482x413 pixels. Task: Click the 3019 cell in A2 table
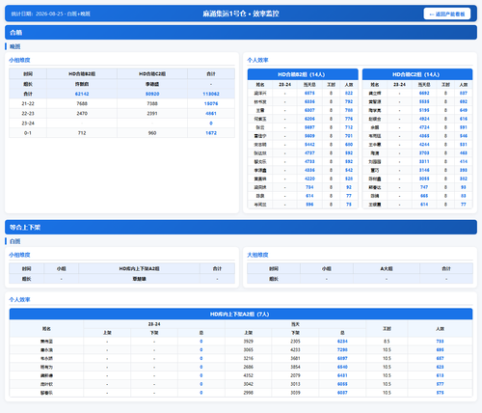click(x=295, y=393)
